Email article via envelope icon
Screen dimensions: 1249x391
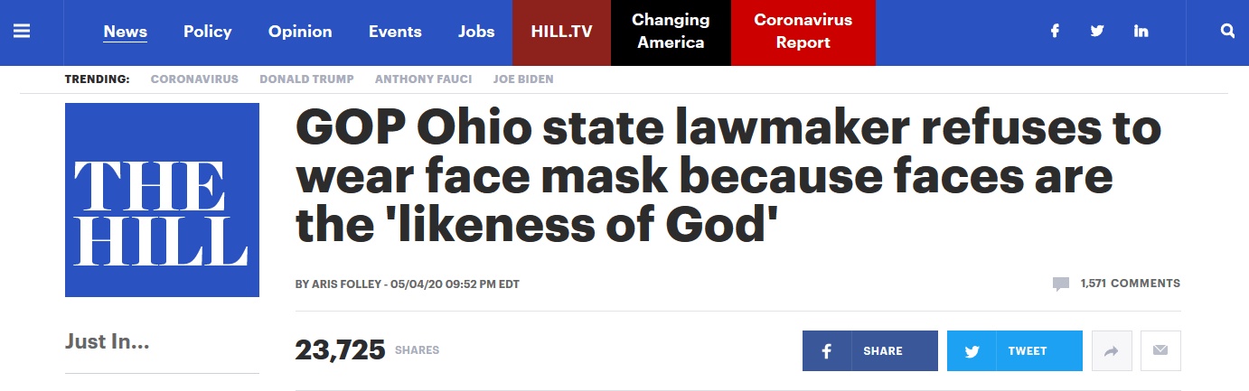click(x=1160, y=351)
